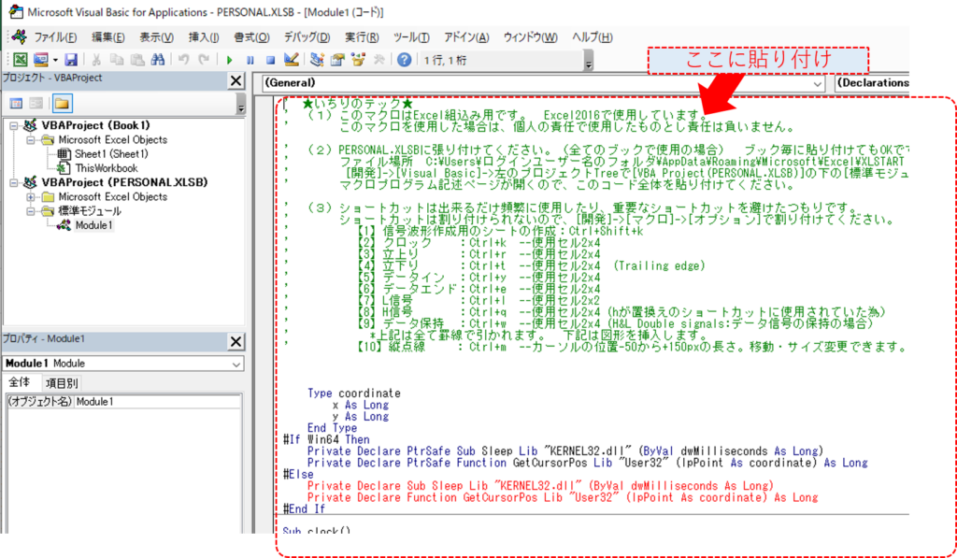Click the Paste clipboard icon
Viewport: 957px width, 558px height.
138,59
